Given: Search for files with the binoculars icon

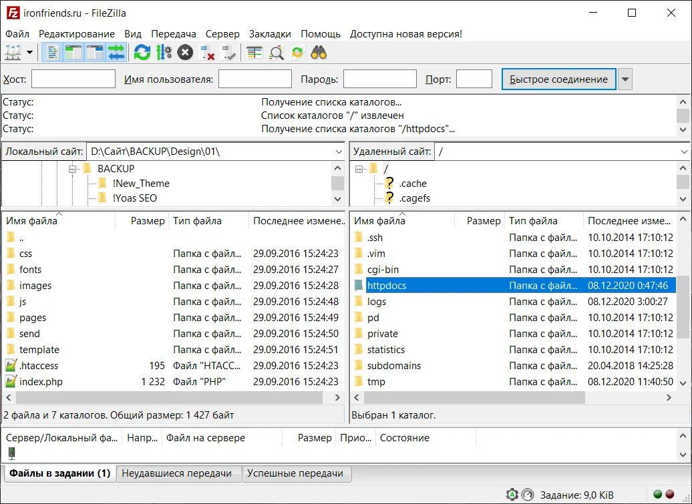Looking at the screenshot, I should point(319,53).
